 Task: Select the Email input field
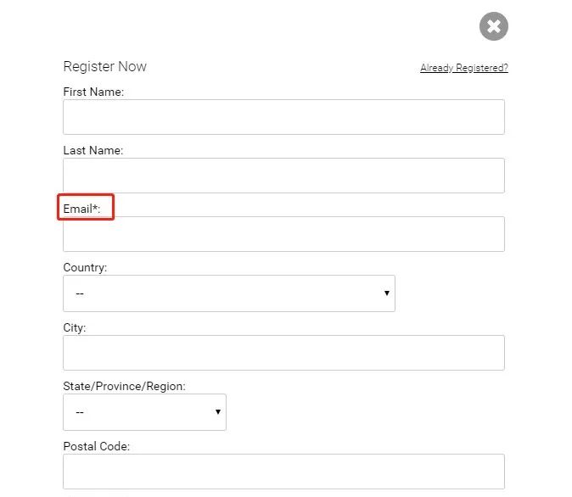click(x=283, y=234)
